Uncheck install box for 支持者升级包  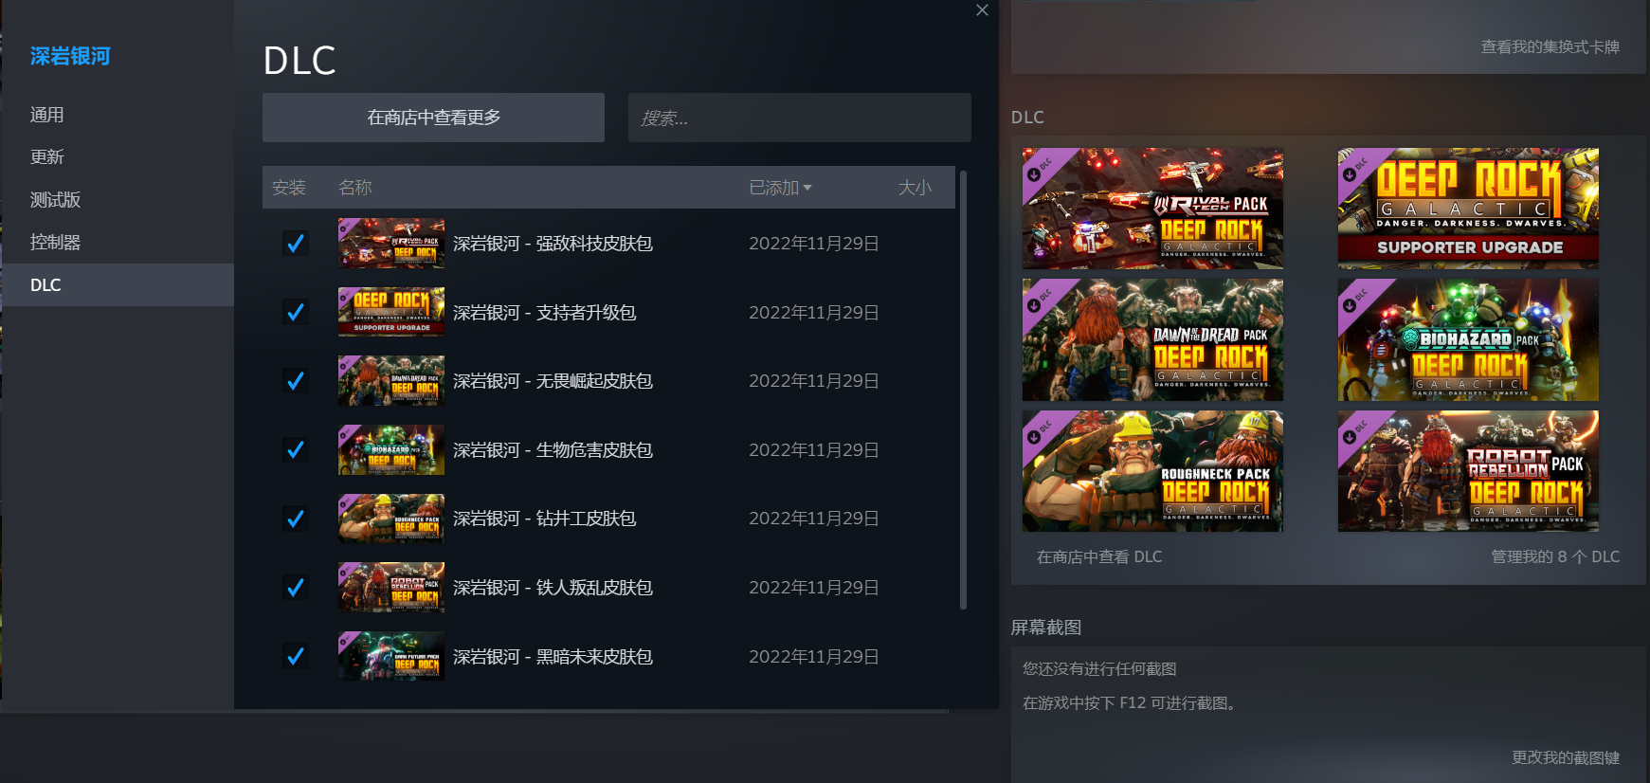[296, 312]
